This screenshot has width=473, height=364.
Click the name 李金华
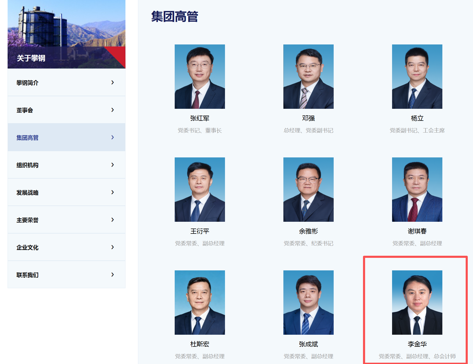417,344
